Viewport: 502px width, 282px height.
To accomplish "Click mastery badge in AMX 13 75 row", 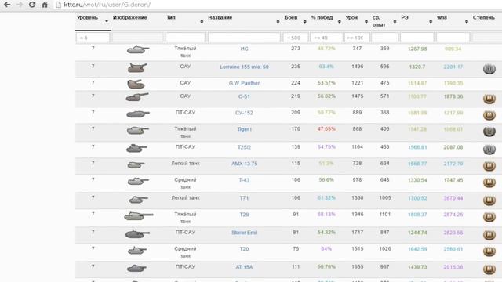I will 489,165.
